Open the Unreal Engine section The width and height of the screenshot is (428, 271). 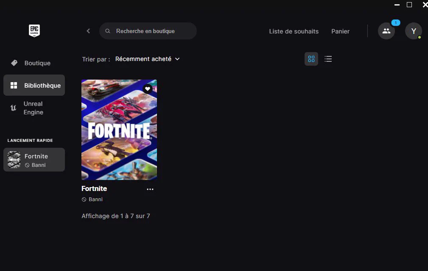34,108
